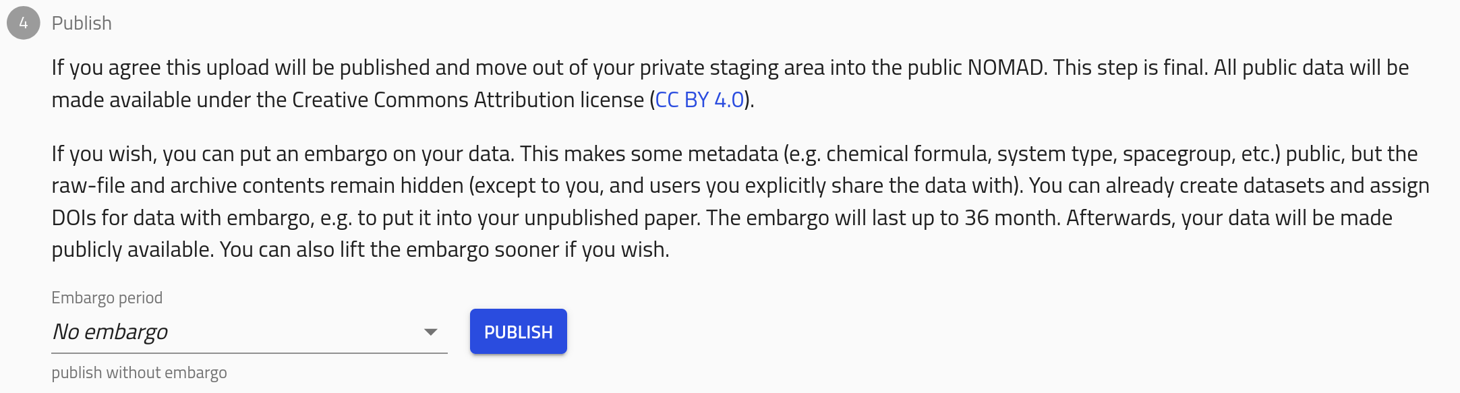Click the paragraph starting 'If you agree'
This screenshot has height=393, width=1460.
(x=730, y=84)
